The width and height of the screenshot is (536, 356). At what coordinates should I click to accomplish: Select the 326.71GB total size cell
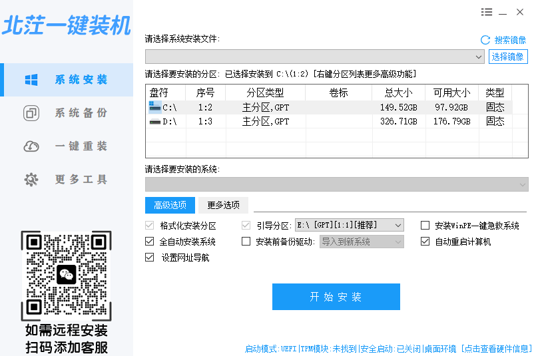pos(399,122)
